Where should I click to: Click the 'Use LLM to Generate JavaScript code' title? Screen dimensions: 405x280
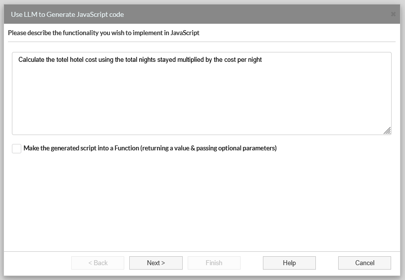(67, 14)
